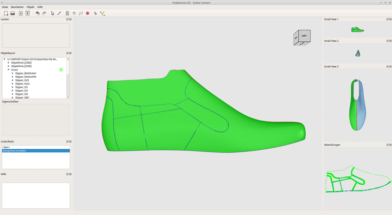Click the trash delete icon
Viewport: 392px width, 215px height.
tap(67, 13)
